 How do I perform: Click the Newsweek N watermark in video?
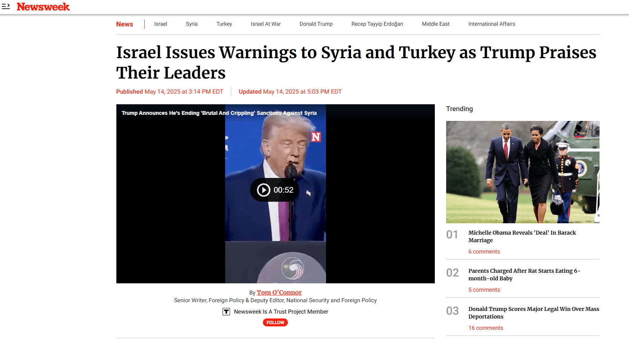(x=316, y=137)
